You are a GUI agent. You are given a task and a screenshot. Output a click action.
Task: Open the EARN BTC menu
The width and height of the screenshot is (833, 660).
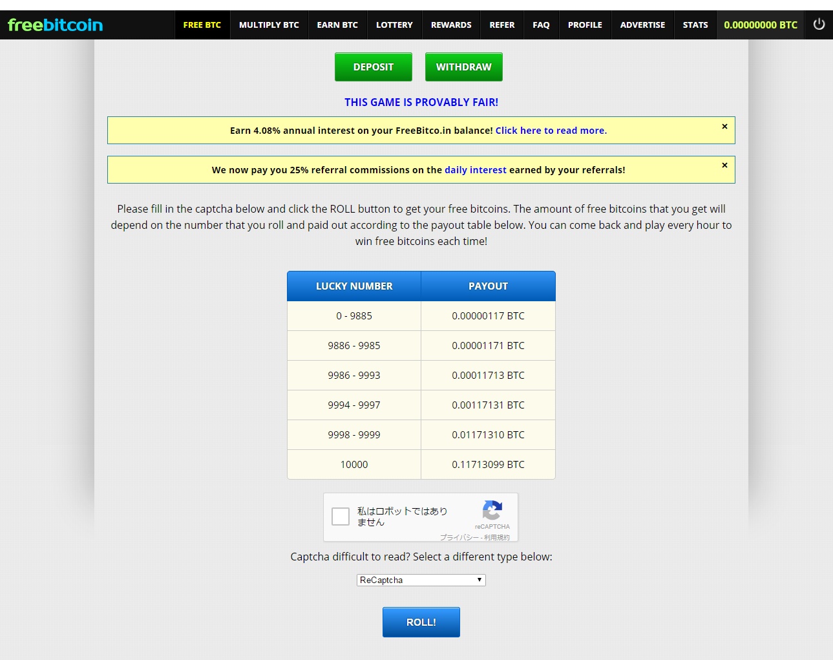click(x=337, y=25)
